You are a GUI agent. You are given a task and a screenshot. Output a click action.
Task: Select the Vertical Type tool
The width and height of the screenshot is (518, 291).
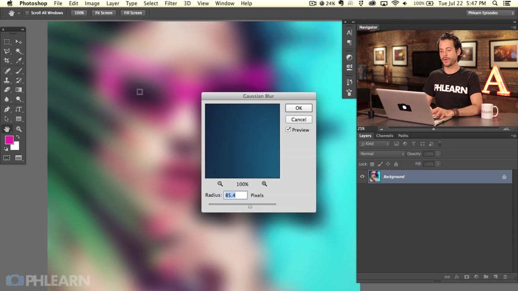tap(19, 109)
